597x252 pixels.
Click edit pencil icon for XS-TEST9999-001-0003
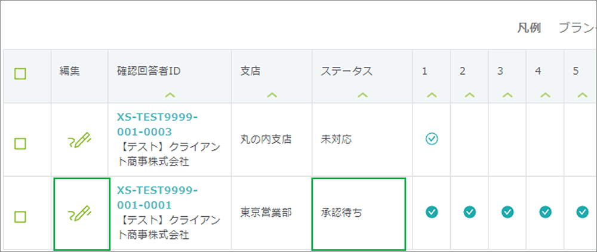click(80, 140)
